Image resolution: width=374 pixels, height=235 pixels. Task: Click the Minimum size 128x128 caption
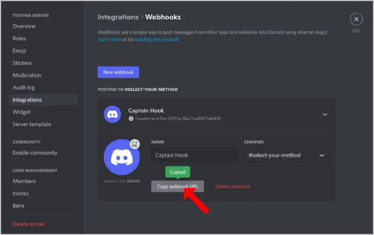(122, 181)
